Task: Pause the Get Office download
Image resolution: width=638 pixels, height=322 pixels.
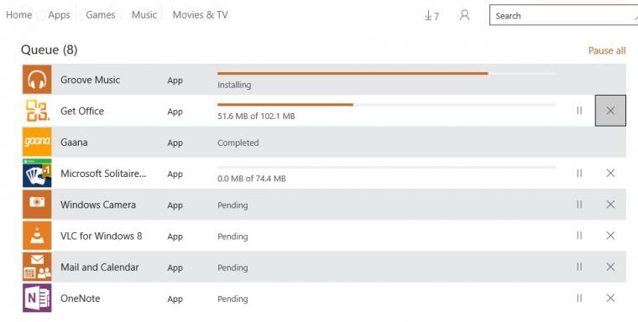Action: (x=579, y=111)
